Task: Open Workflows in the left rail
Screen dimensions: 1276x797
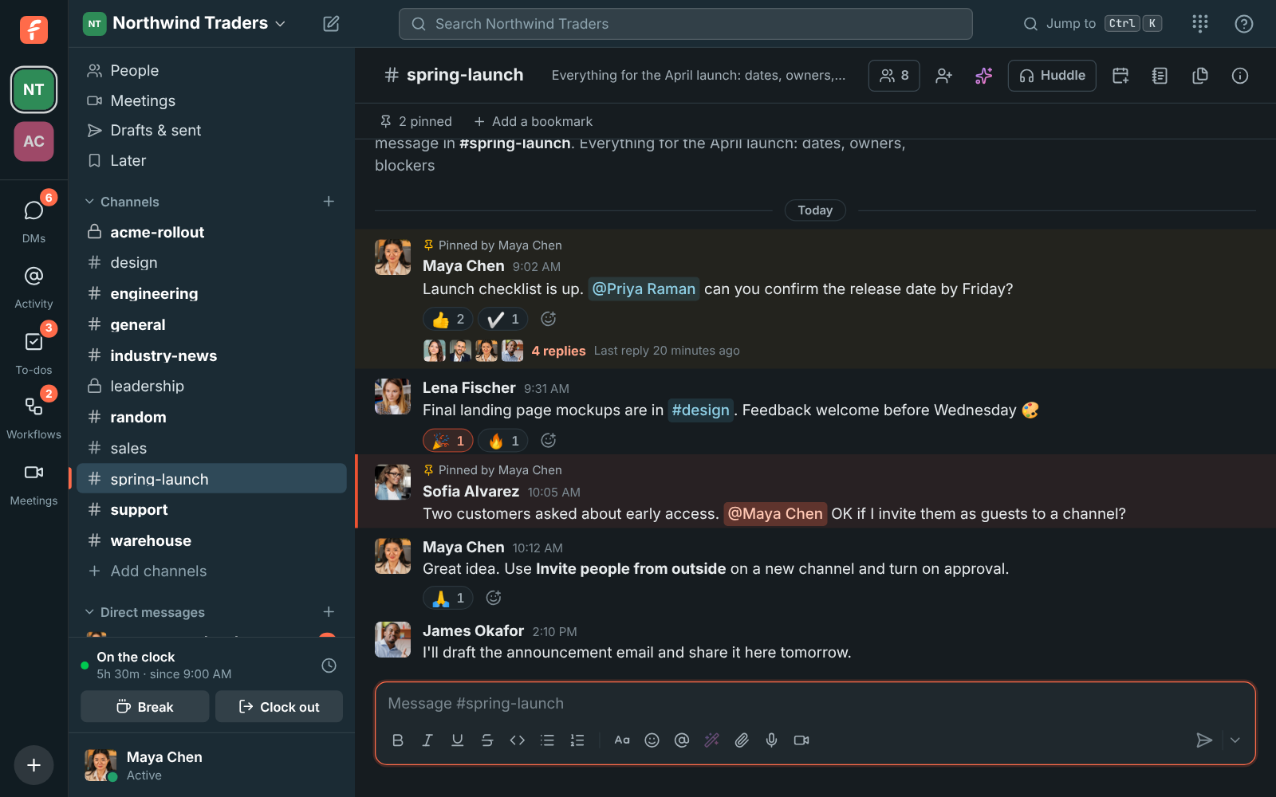Action: (33, 417)
